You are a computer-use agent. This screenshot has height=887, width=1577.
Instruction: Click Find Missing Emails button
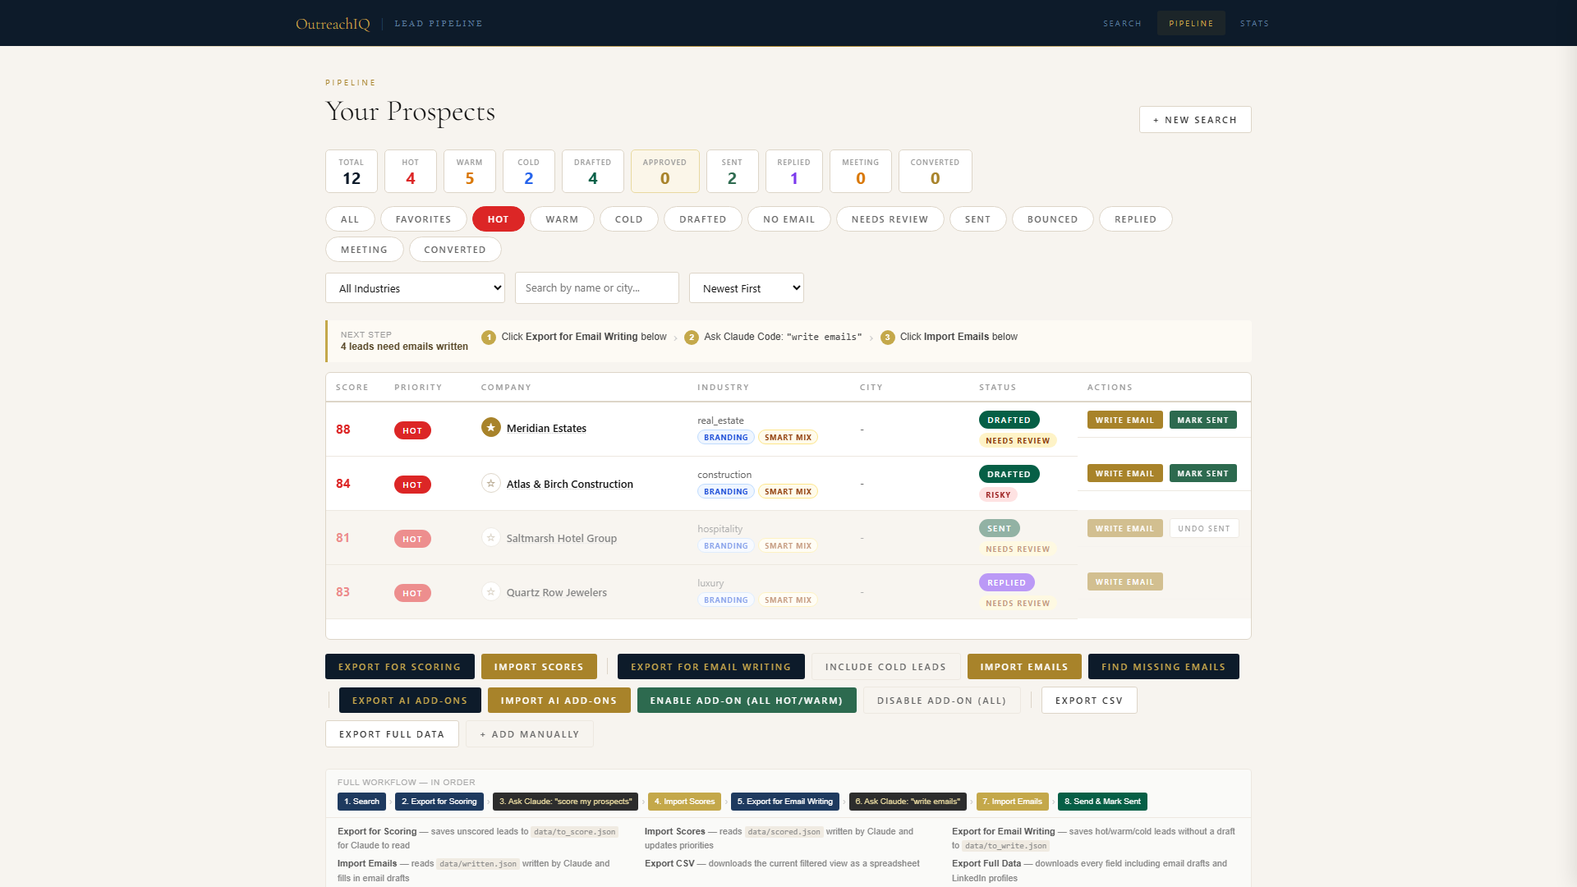(x=1163, y=667)
